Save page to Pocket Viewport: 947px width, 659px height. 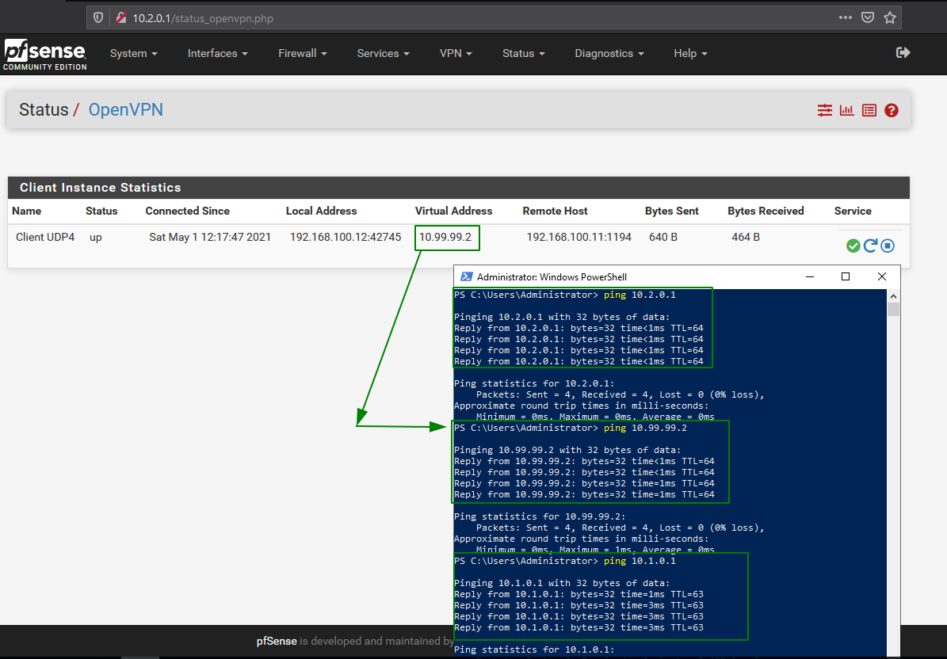pyautogui.click(x=868, y=17)
